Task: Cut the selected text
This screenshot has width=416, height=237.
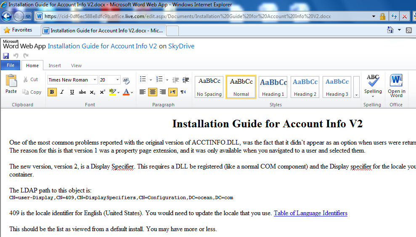Action: [x=31, y=79]
